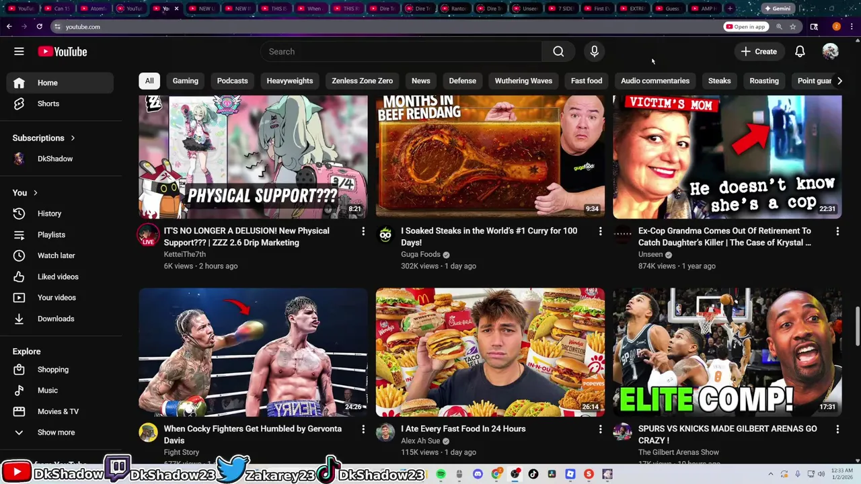Click Open in app button
The width and height of the screenshot is (861, 484).
745,27
